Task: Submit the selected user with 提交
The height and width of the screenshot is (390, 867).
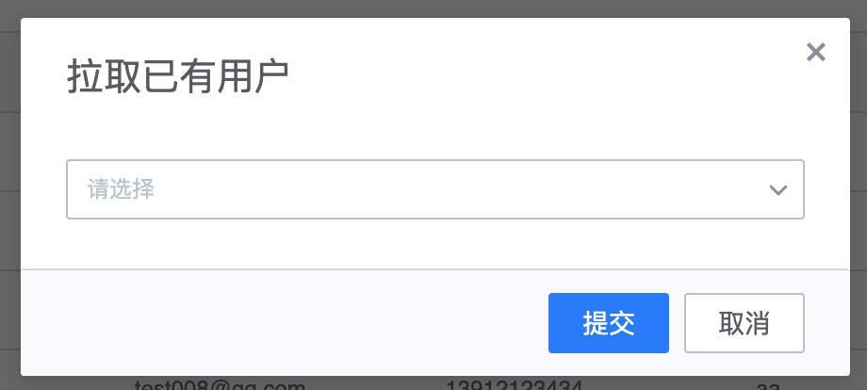Action: pyautogui.click(x=609, y=323)
